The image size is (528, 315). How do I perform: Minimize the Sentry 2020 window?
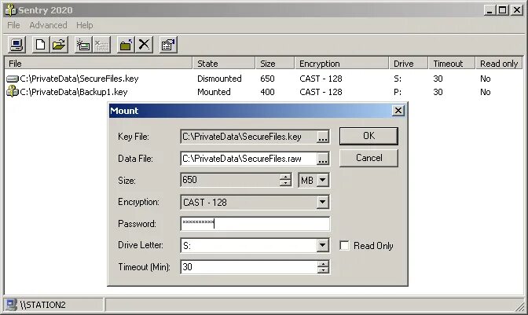(490, 10)
